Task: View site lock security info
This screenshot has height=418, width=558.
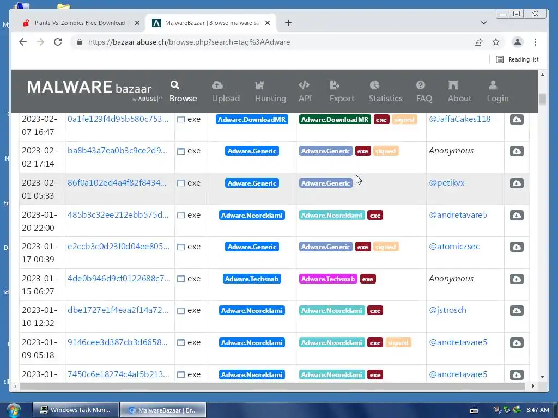Action: click(x=80, y=42)
